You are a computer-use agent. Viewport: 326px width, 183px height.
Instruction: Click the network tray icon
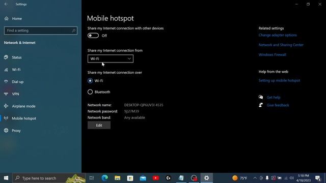286,178
